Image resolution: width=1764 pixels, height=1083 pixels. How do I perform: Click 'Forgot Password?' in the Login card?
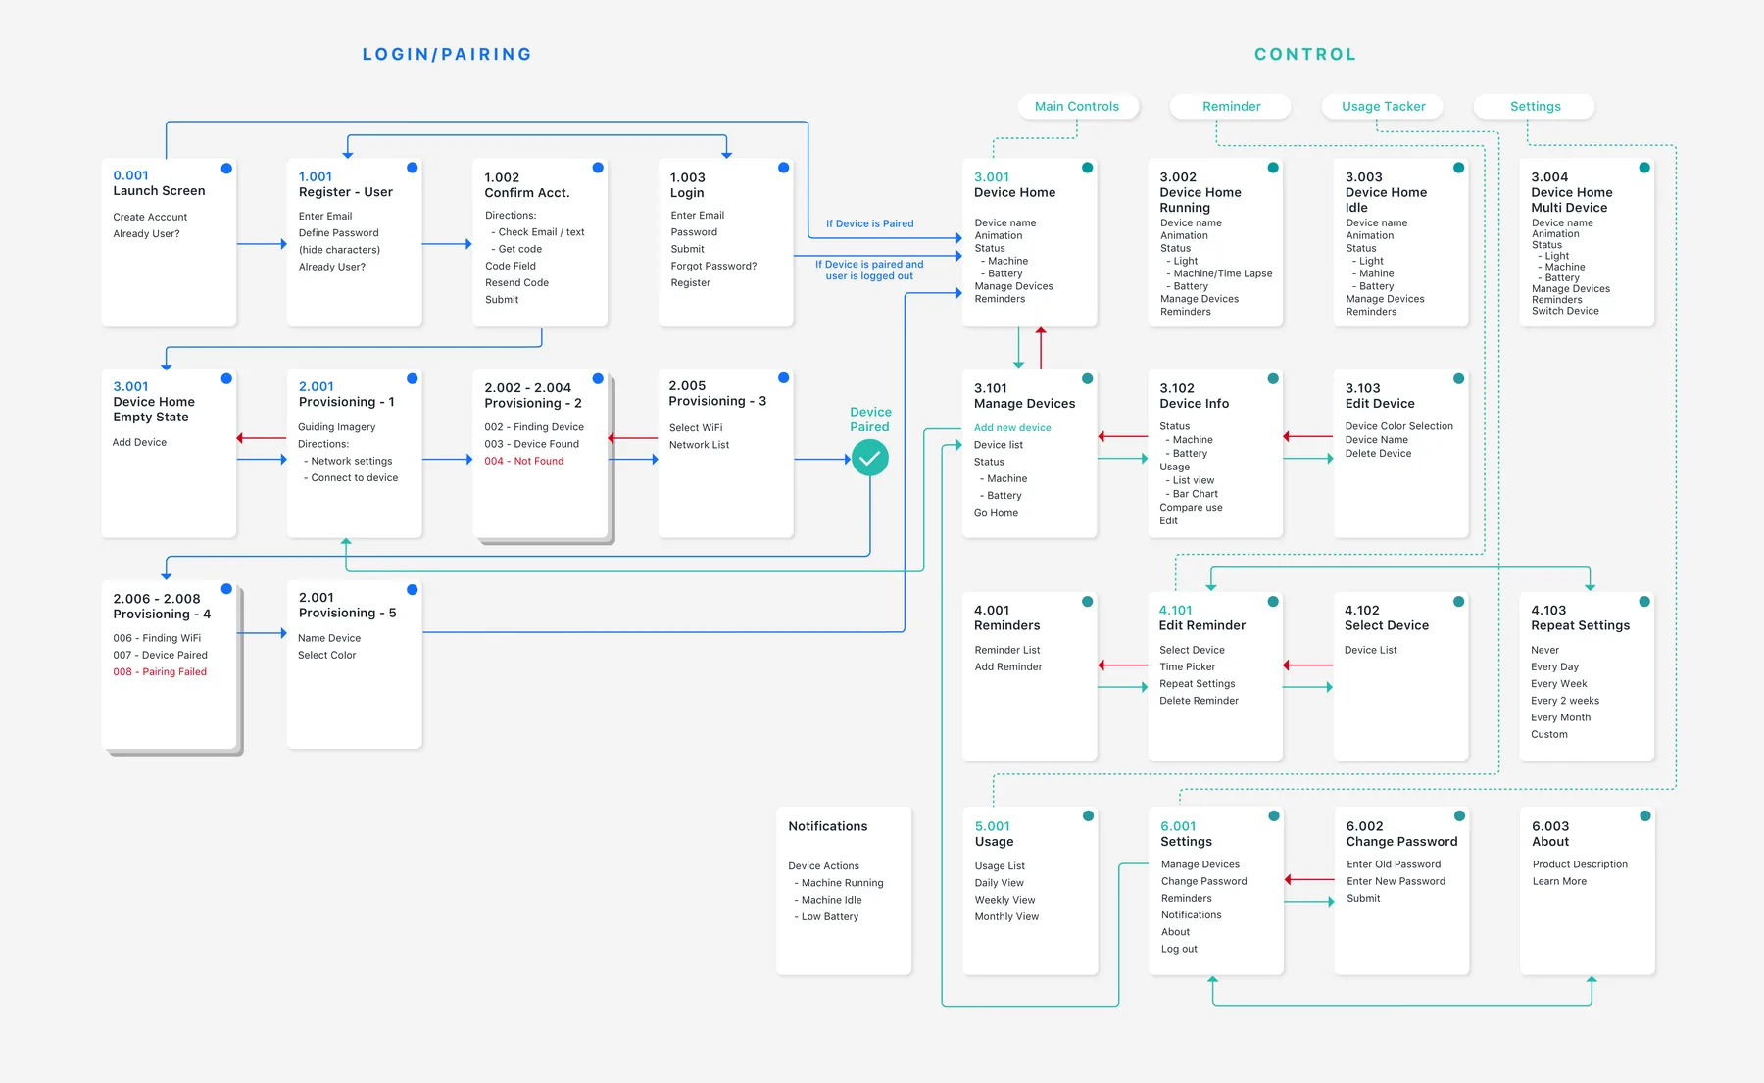713,266
